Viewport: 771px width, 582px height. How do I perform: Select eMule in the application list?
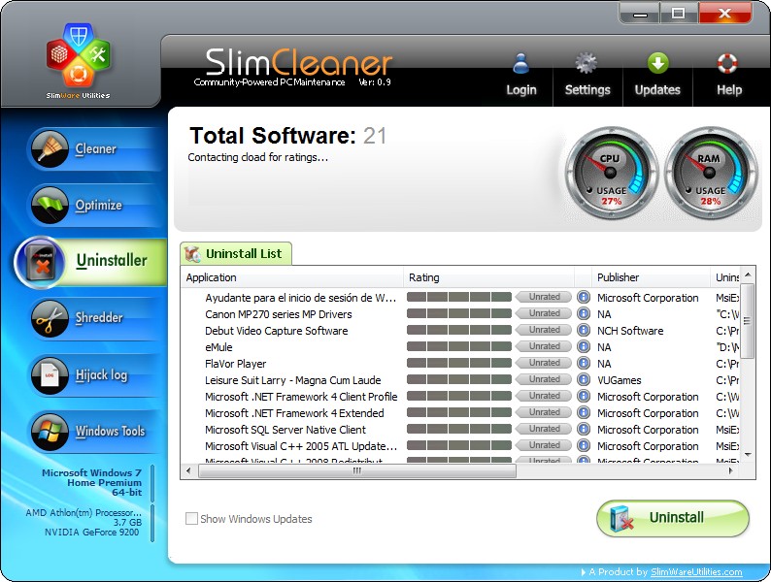coord(218,347)
